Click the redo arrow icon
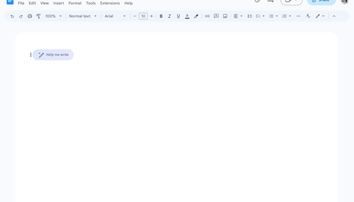Image resolution: width=354 pixels, height=202 pixels. [x=21, y=16]
